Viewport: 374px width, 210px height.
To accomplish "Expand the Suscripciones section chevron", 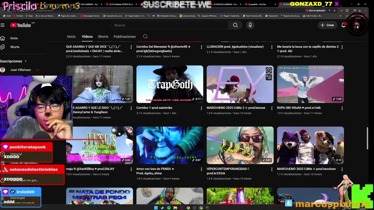I will click(x=25, y=61).
